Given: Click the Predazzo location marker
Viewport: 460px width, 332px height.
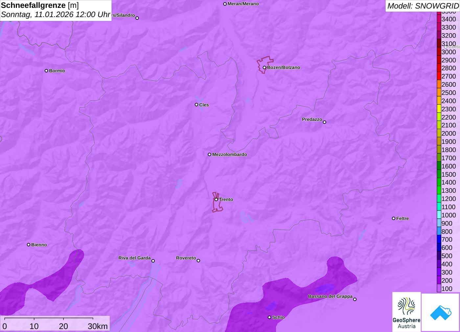Looking at the screenshot, I should coord(325,122).
